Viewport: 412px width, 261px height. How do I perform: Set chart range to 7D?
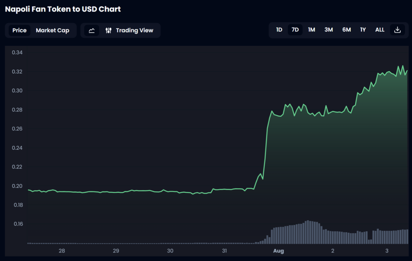tap(295, 30)
